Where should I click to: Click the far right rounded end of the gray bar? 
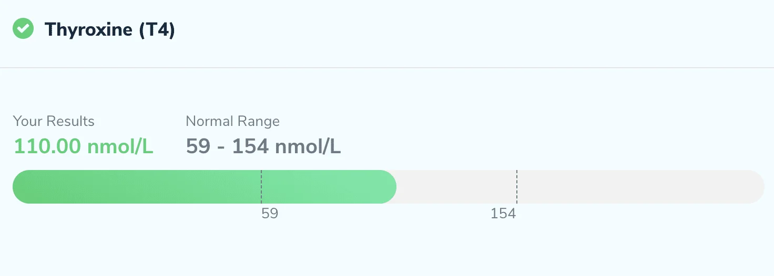pyautogui.click(x=756, y=187)
